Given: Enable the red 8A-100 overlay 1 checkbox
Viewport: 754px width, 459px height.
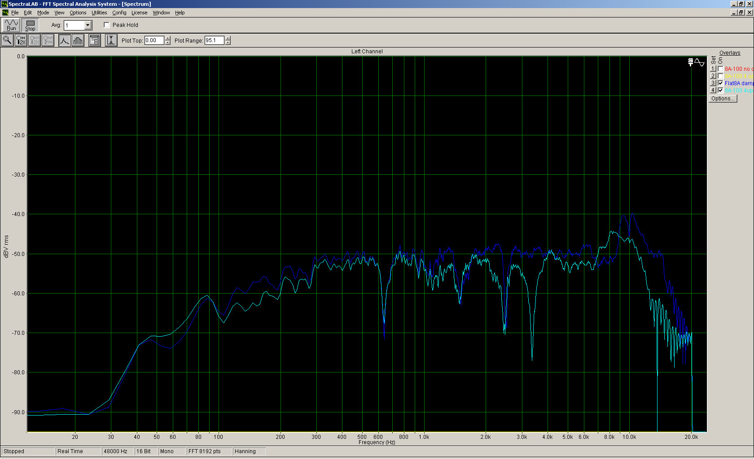Looking at the screenshot, I should click(x=720, y=69).
